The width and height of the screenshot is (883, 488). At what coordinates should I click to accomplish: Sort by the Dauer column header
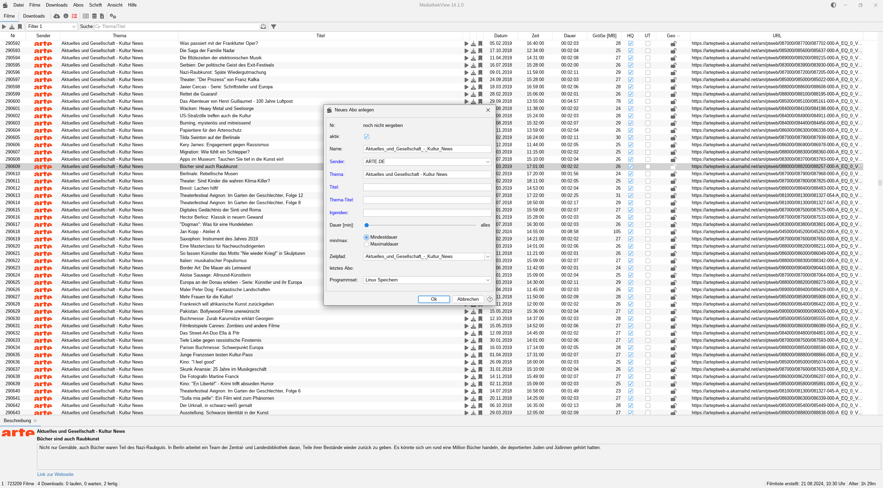570,36
